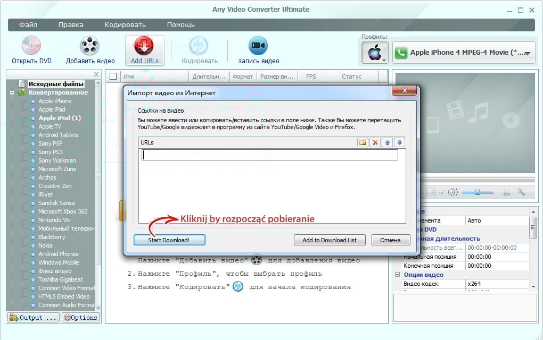Image resolution: width=543 pixels, height=340 pixels.
Task: Collapse the Конвертированное tree node
Action: (x=12, y=92)
